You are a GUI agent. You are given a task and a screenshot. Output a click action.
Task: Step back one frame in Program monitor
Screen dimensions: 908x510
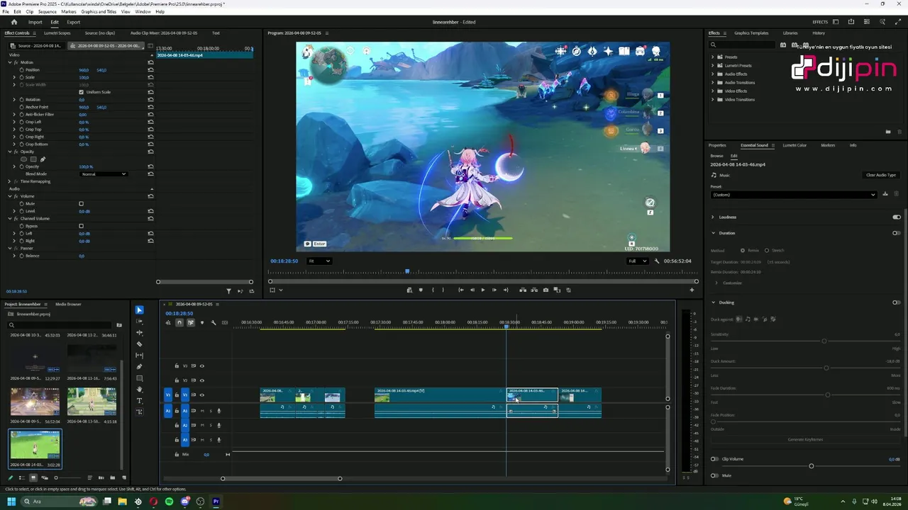tap(472, 290)
